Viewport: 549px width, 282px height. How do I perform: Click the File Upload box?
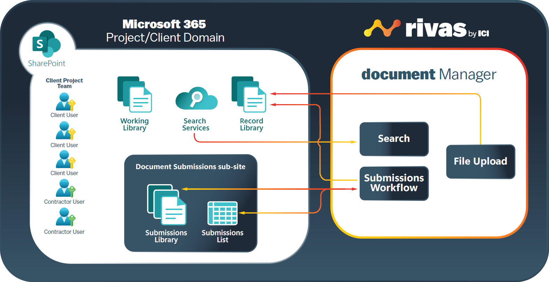480,161
